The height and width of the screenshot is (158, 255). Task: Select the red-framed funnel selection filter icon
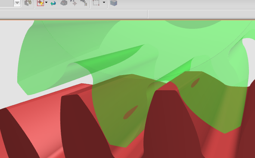click(40, 3)
